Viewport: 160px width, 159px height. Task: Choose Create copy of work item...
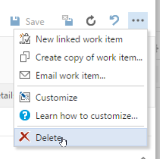(81, 58)
